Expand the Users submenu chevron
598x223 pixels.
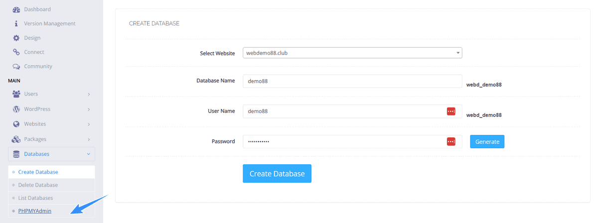click(x=89, y=94)
